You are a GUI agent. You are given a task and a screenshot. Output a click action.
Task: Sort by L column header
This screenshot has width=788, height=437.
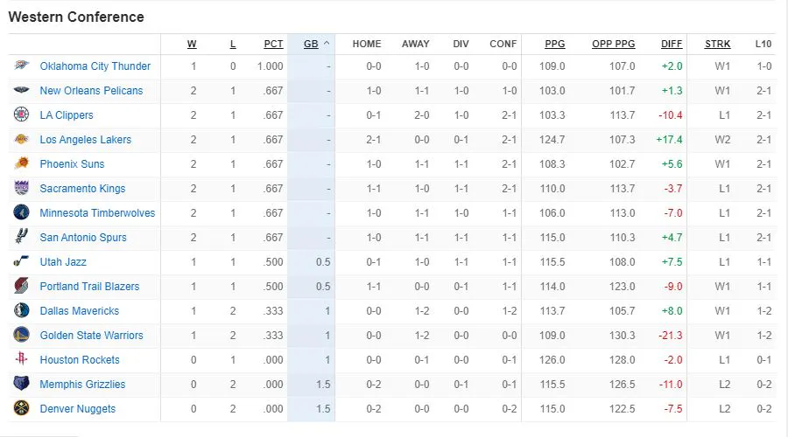pyautogui.click(x=232, y=44)
